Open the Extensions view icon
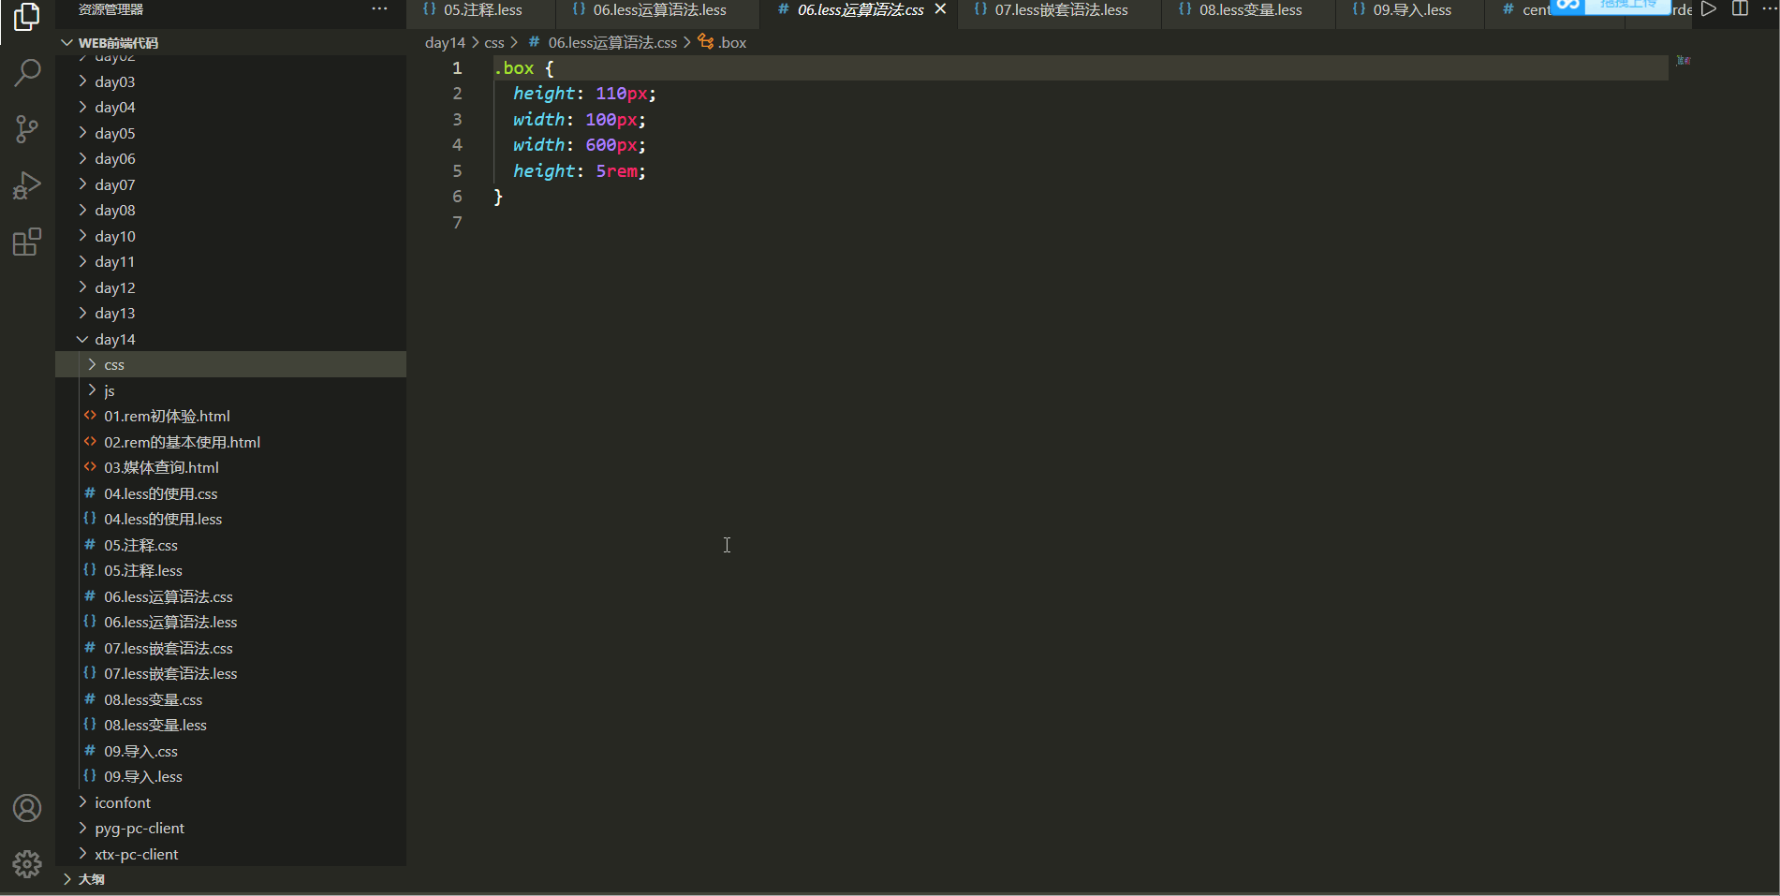The image size is (1780, 896). tap(27, 242)
